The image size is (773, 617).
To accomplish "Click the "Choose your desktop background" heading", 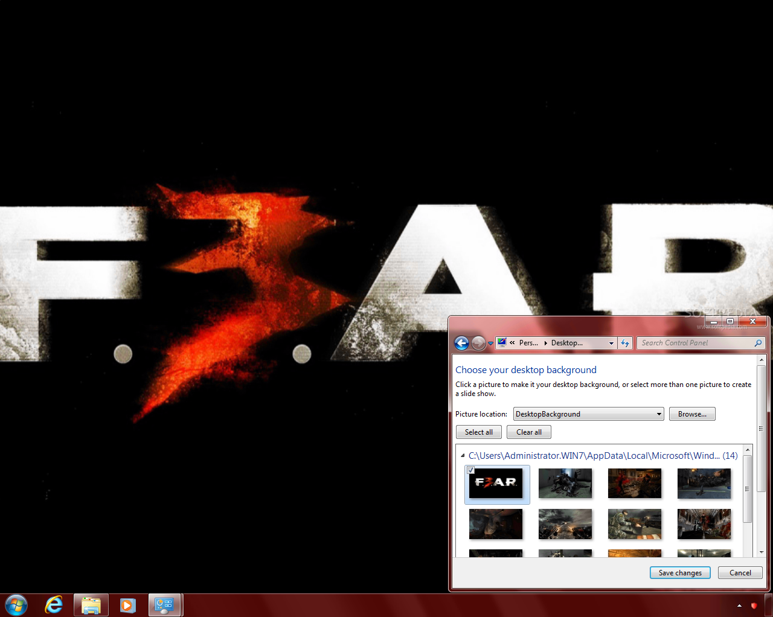I will (x=526, y=370).
